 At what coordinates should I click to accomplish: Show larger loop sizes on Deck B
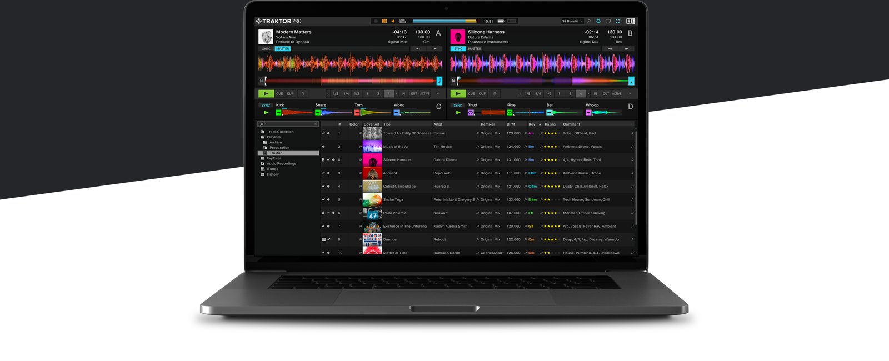[588, 94]
